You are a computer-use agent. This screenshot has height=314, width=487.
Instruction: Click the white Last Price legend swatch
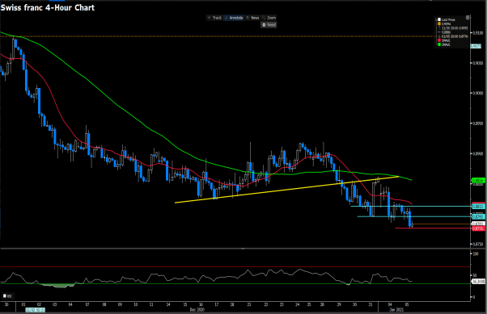[439, 20]
